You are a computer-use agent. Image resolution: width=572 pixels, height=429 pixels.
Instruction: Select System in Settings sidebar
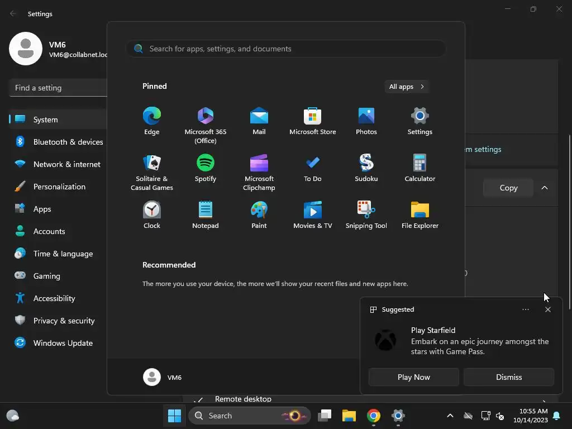pyautogui.click(x=58, y=120)
